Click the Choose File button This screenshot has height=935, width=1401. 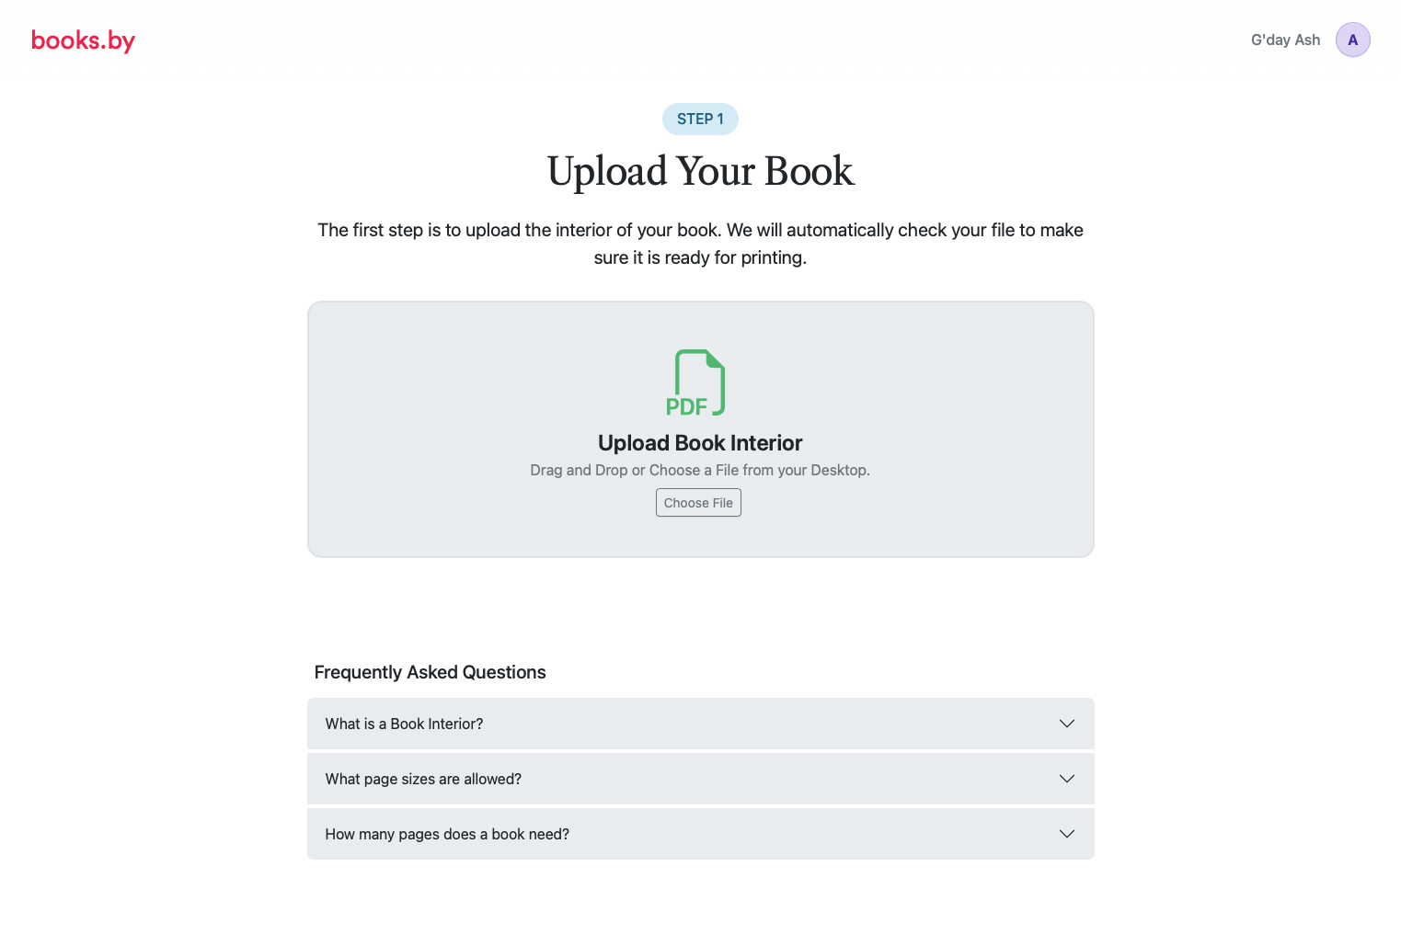(698, 503)
